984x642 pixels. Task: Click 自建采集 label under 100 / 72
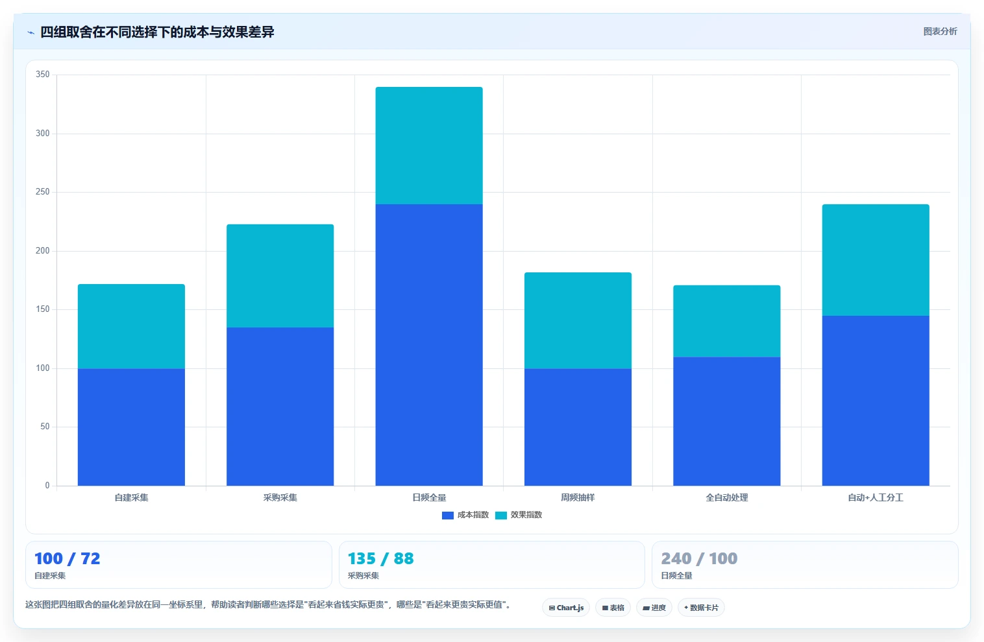(x=50, y=576)
